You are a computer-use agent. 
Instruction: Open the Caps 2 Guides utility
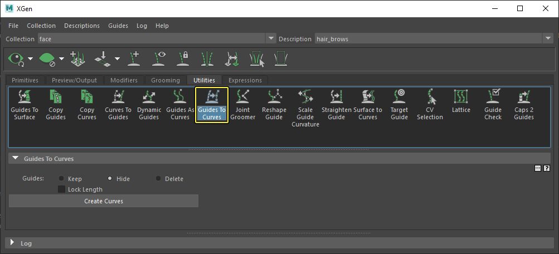(x=524, y=105)
